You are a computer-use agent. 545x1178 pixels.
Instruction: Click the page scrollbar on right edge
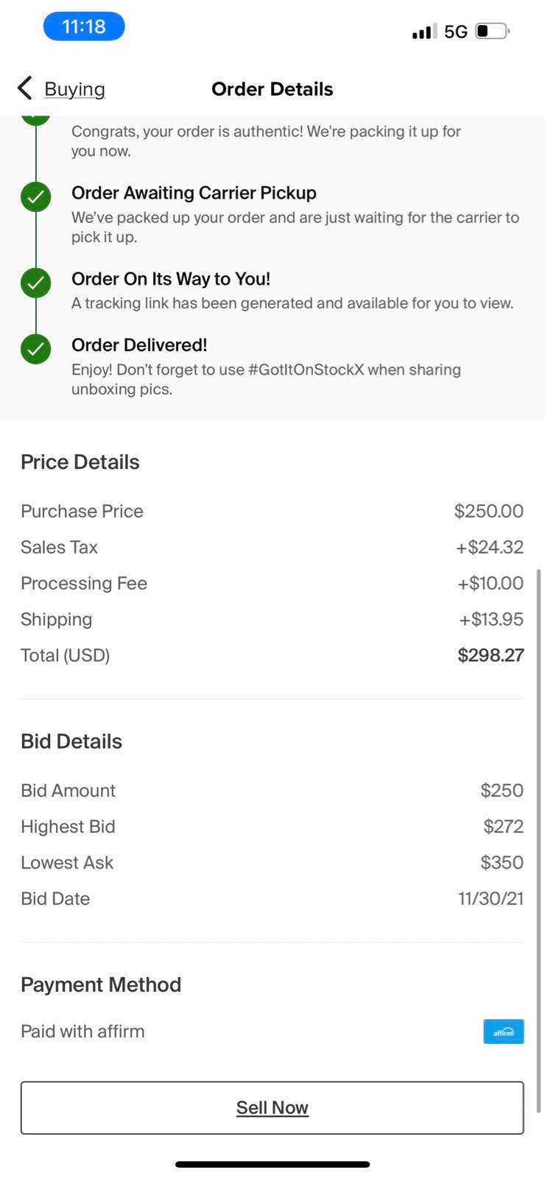pyautogui.click(x=539, y=839)
